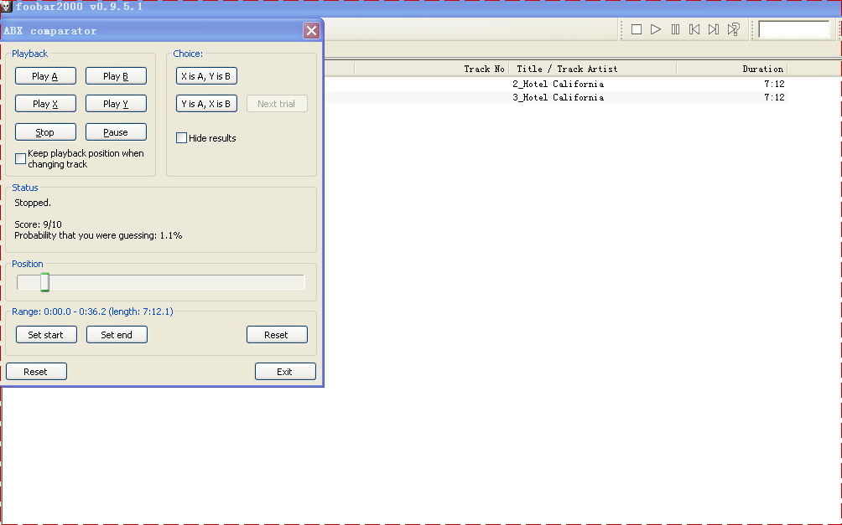Click the bottom-left Reset button beside Exit
The width and height of the screenshot is (842, 525).
(37, 372)
